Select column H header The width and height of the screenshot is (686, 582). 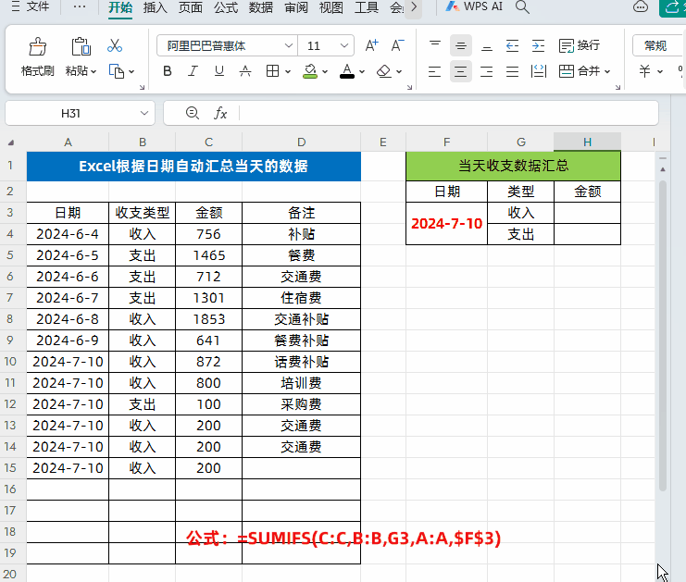tap(587, 142)
